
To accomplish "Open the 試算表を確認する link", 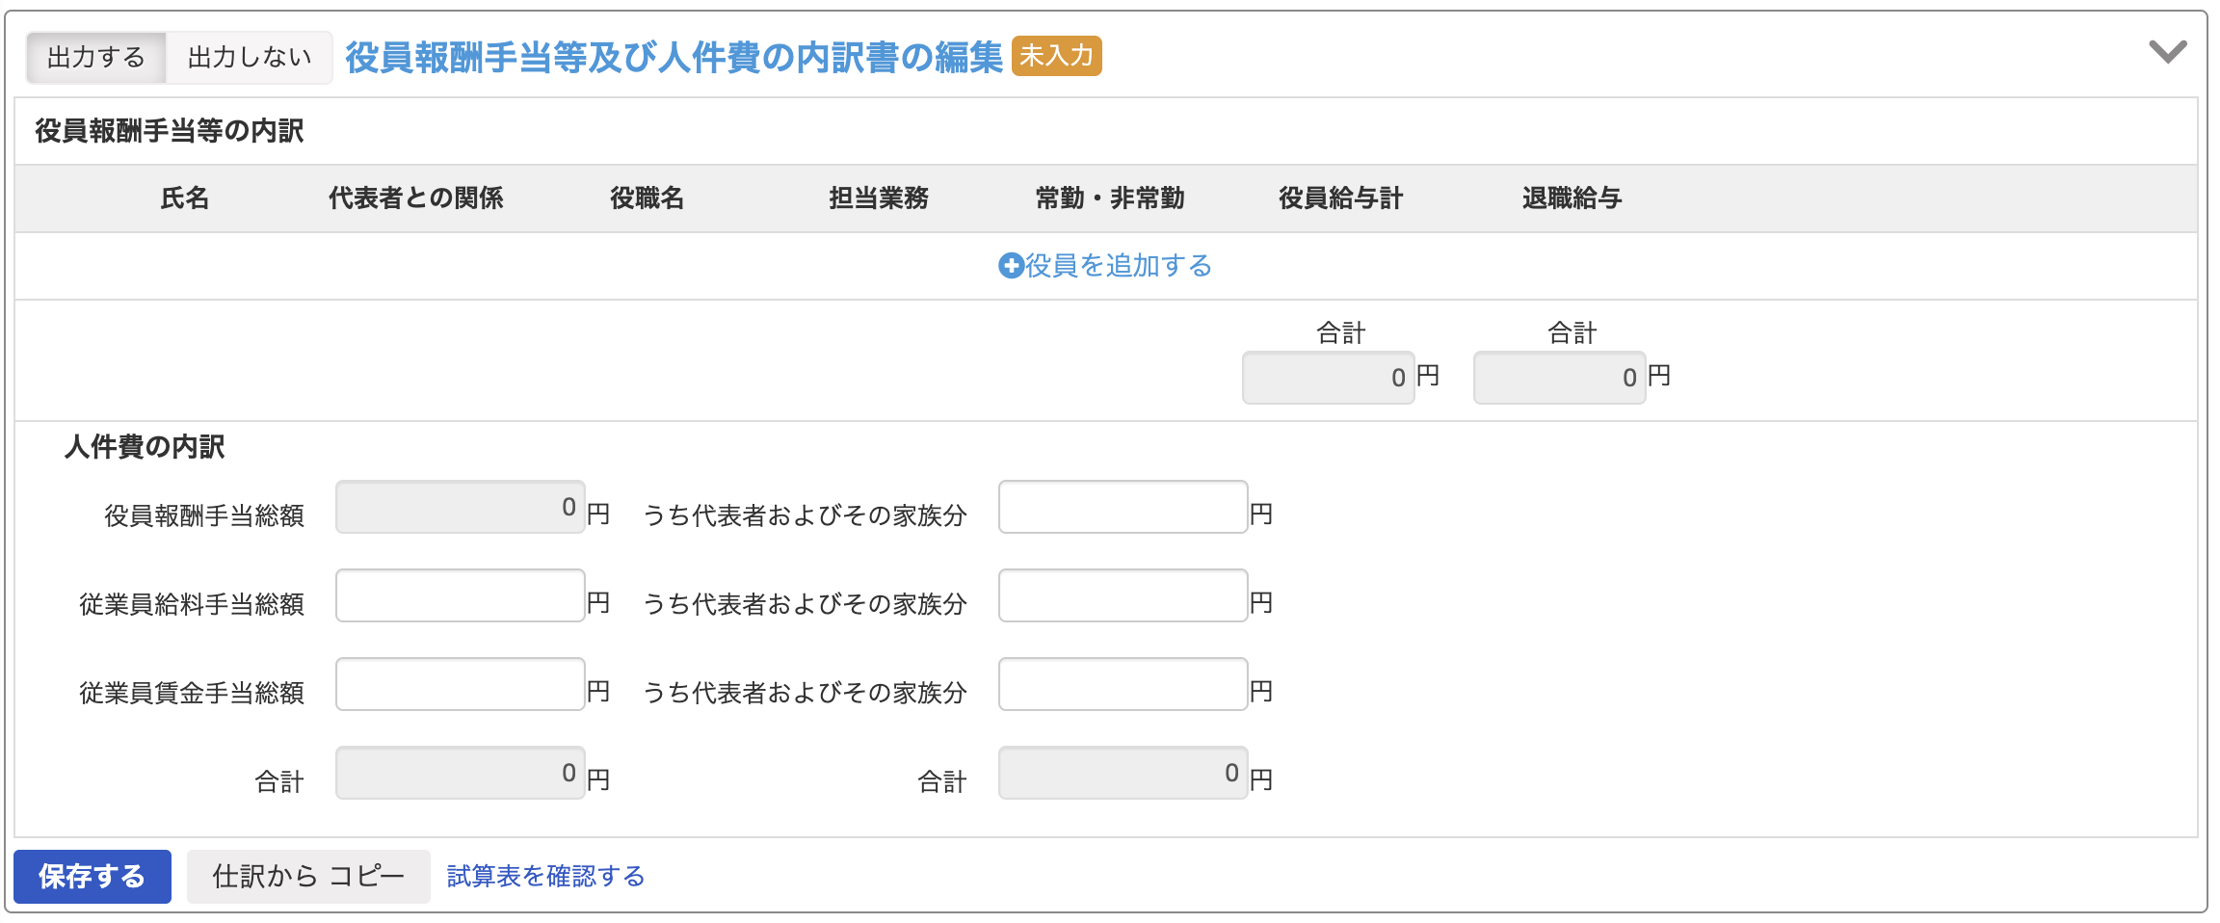I will pyautogui.click(x=545, y=877).
